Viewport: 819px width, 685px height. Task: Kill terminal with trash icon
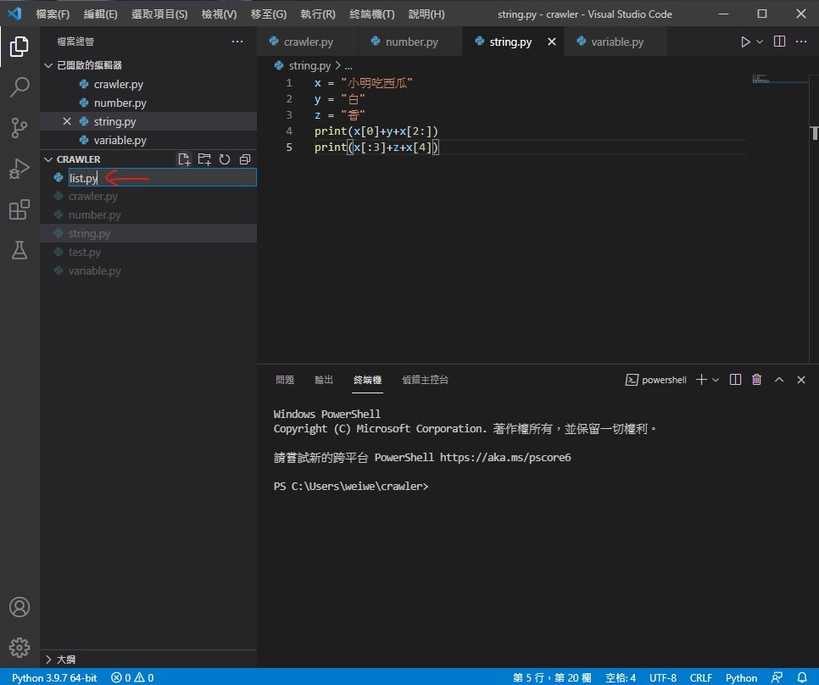point(756,380)
